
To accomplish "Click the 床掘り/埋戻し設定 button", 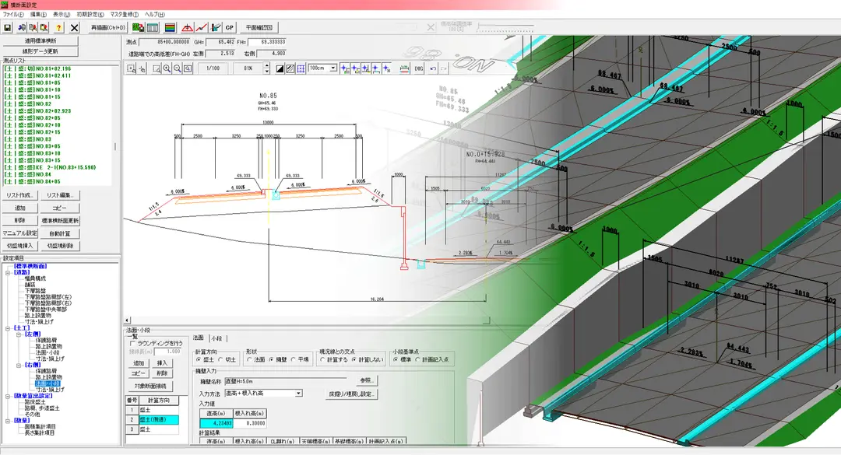I will coord(352,394).
